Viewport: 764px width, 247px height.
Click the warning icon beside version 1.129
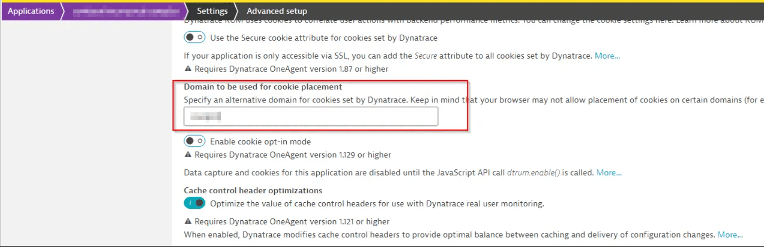[x=188, y=155]
